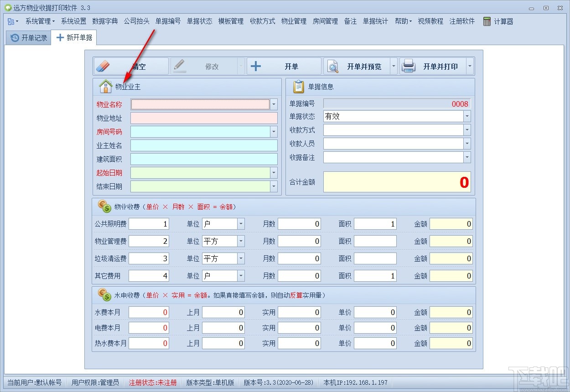
Task: Click the magnifier icon on 开单并预览
Action: [x=332, y=66]
